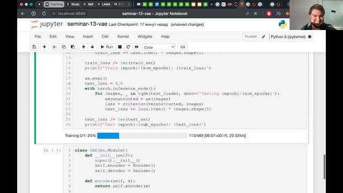Click the browser bookmark icon

[x=255, y=13]
